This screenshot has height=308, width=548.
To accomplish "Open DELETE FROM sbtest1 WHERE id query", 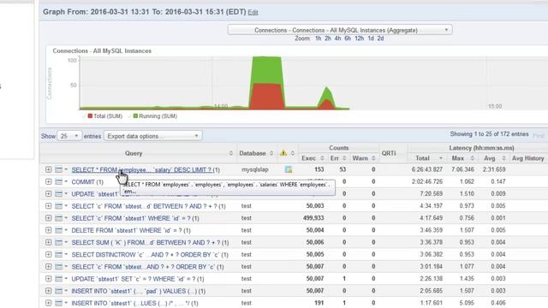I will (128, 230).
